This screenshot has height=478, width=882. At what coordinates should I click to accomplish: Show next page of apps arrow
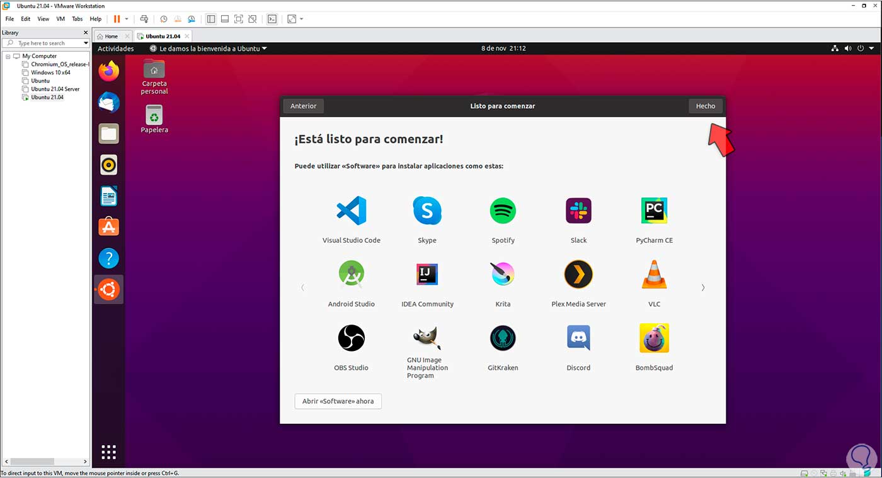pos(703,287)
